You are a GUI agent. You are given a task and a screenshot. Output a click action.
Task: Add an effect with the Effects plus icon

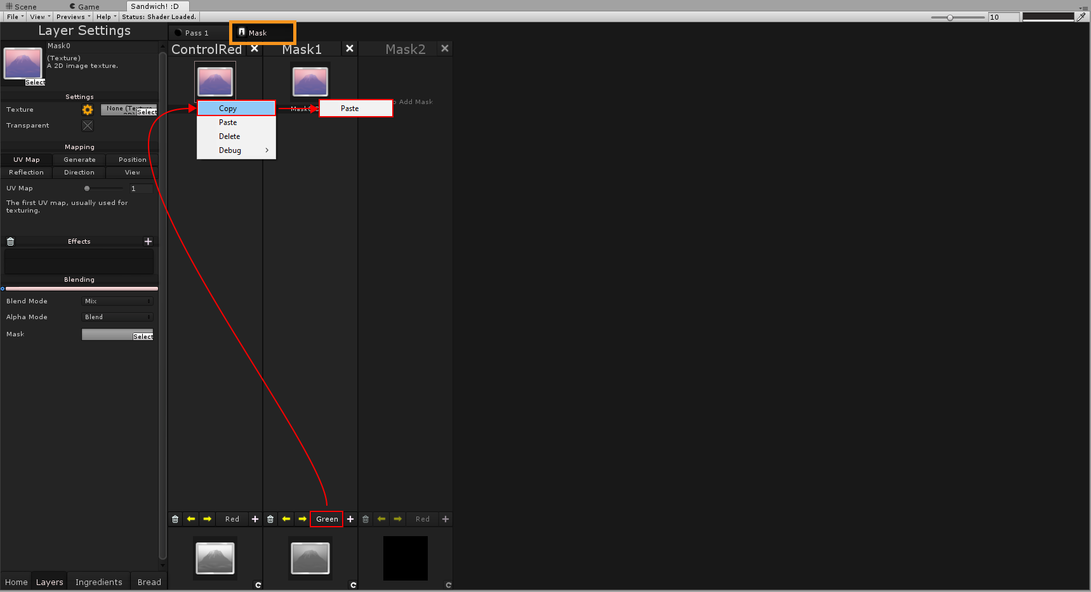pos(148,242)
